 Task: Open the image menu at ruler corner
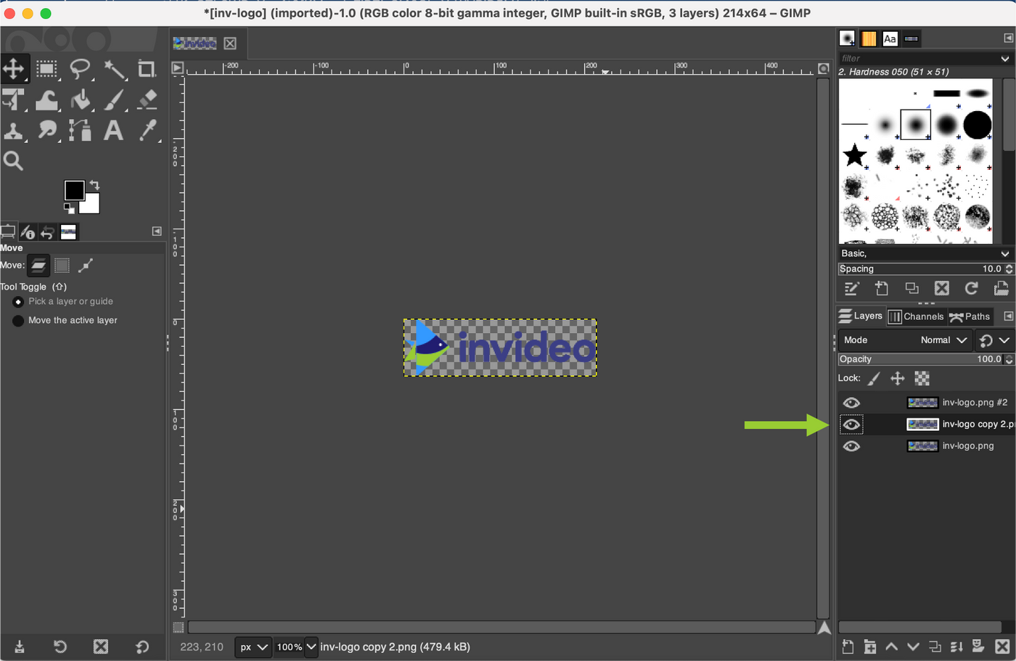(177, 68)
